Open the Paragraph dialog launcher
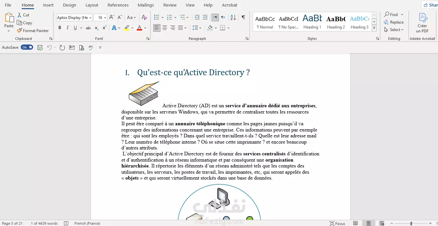The image size is (438, 226). click(247, 39)
